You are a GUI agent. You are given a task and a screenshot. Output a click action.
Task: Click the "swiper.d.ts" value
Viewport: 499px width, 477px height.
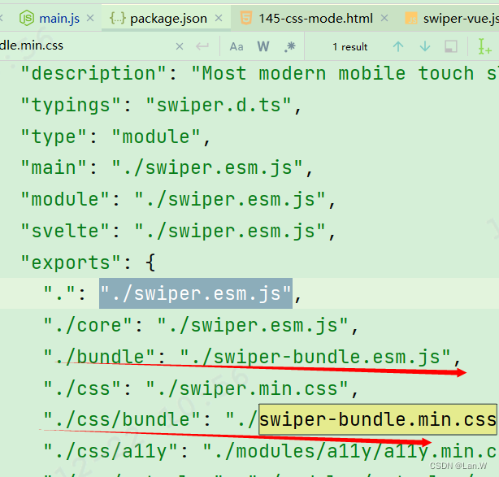click(x=219, y=105)
